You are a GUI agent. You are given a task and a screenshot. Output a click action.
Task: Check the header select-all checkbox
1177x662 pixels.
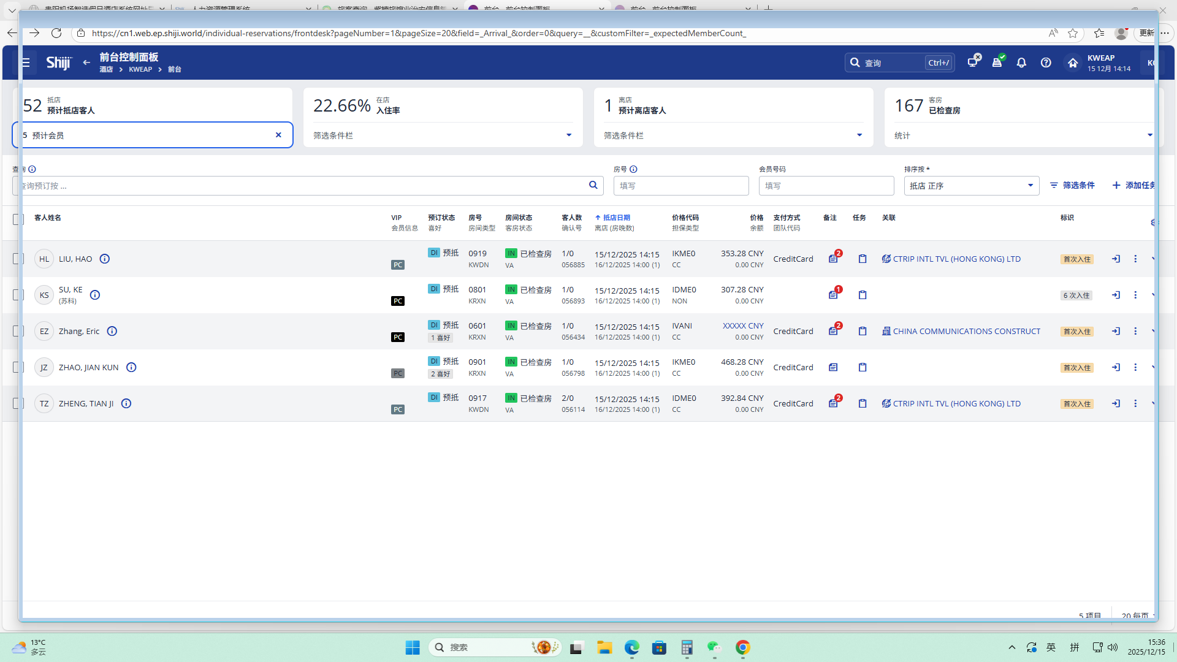(x=18, y=219)
